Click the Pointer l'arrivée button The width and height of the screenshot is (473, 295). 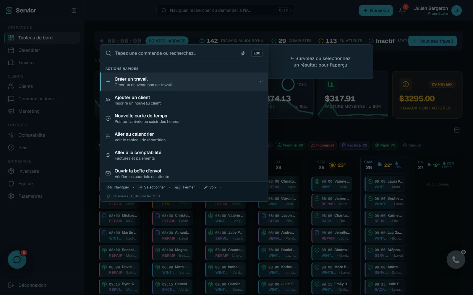(167, 41)
